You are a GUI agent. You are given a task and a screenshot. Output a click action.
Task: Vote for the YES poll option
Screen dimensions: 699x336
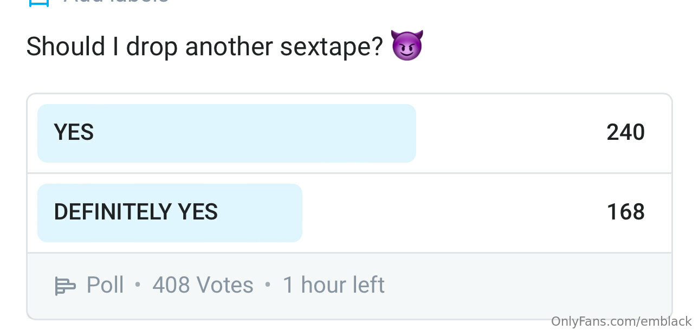349,133
